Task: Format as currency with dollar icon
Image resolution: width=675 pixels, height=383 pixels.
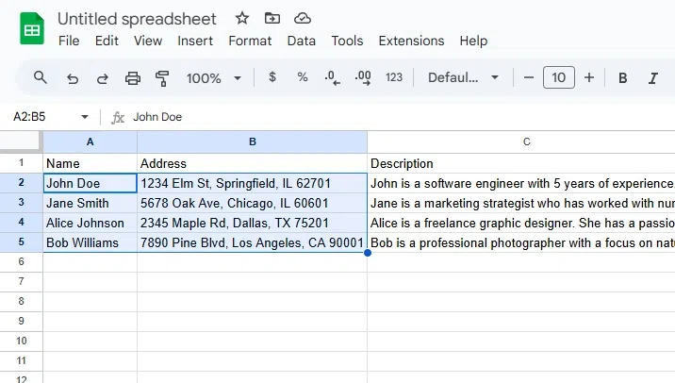Action: [x=272, y=77]
